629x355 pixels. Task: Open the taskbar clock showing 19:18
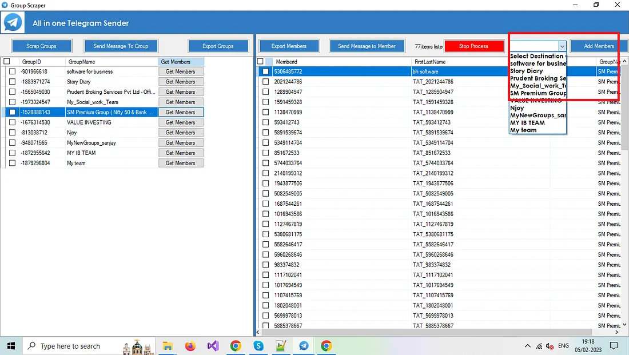[x=588, y=345]
